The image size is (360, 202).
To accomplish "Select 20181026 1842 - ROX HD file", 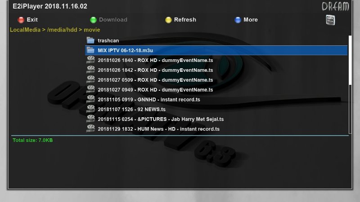I will (x=216, y=70).
